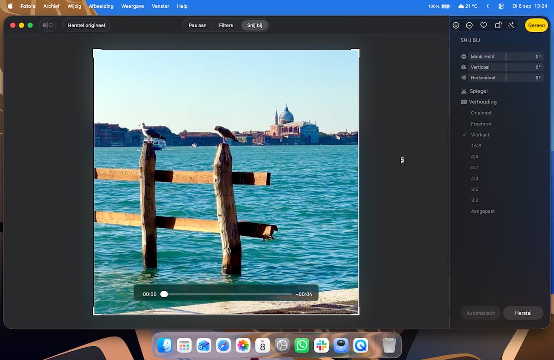Viewport: 554px width, 360px height.
Task: Select the 5:7 aspect ratio
Action: click(475, 168)
